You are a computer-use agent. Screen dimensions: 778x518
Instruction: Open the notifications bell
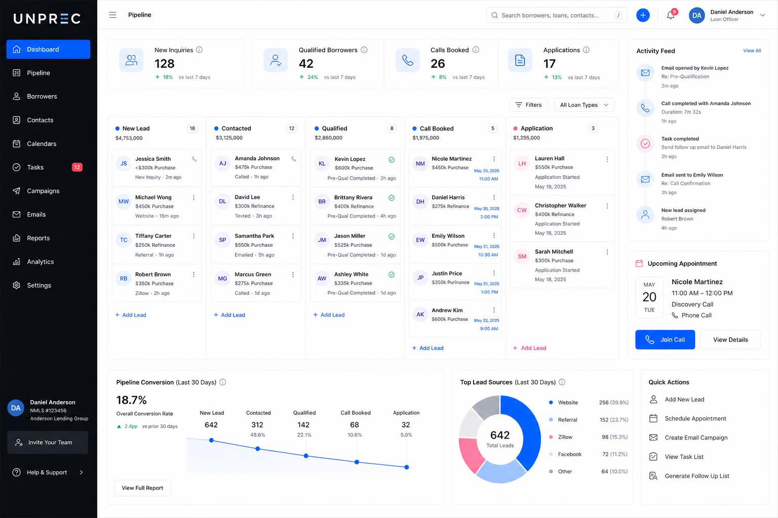point(671,15)
